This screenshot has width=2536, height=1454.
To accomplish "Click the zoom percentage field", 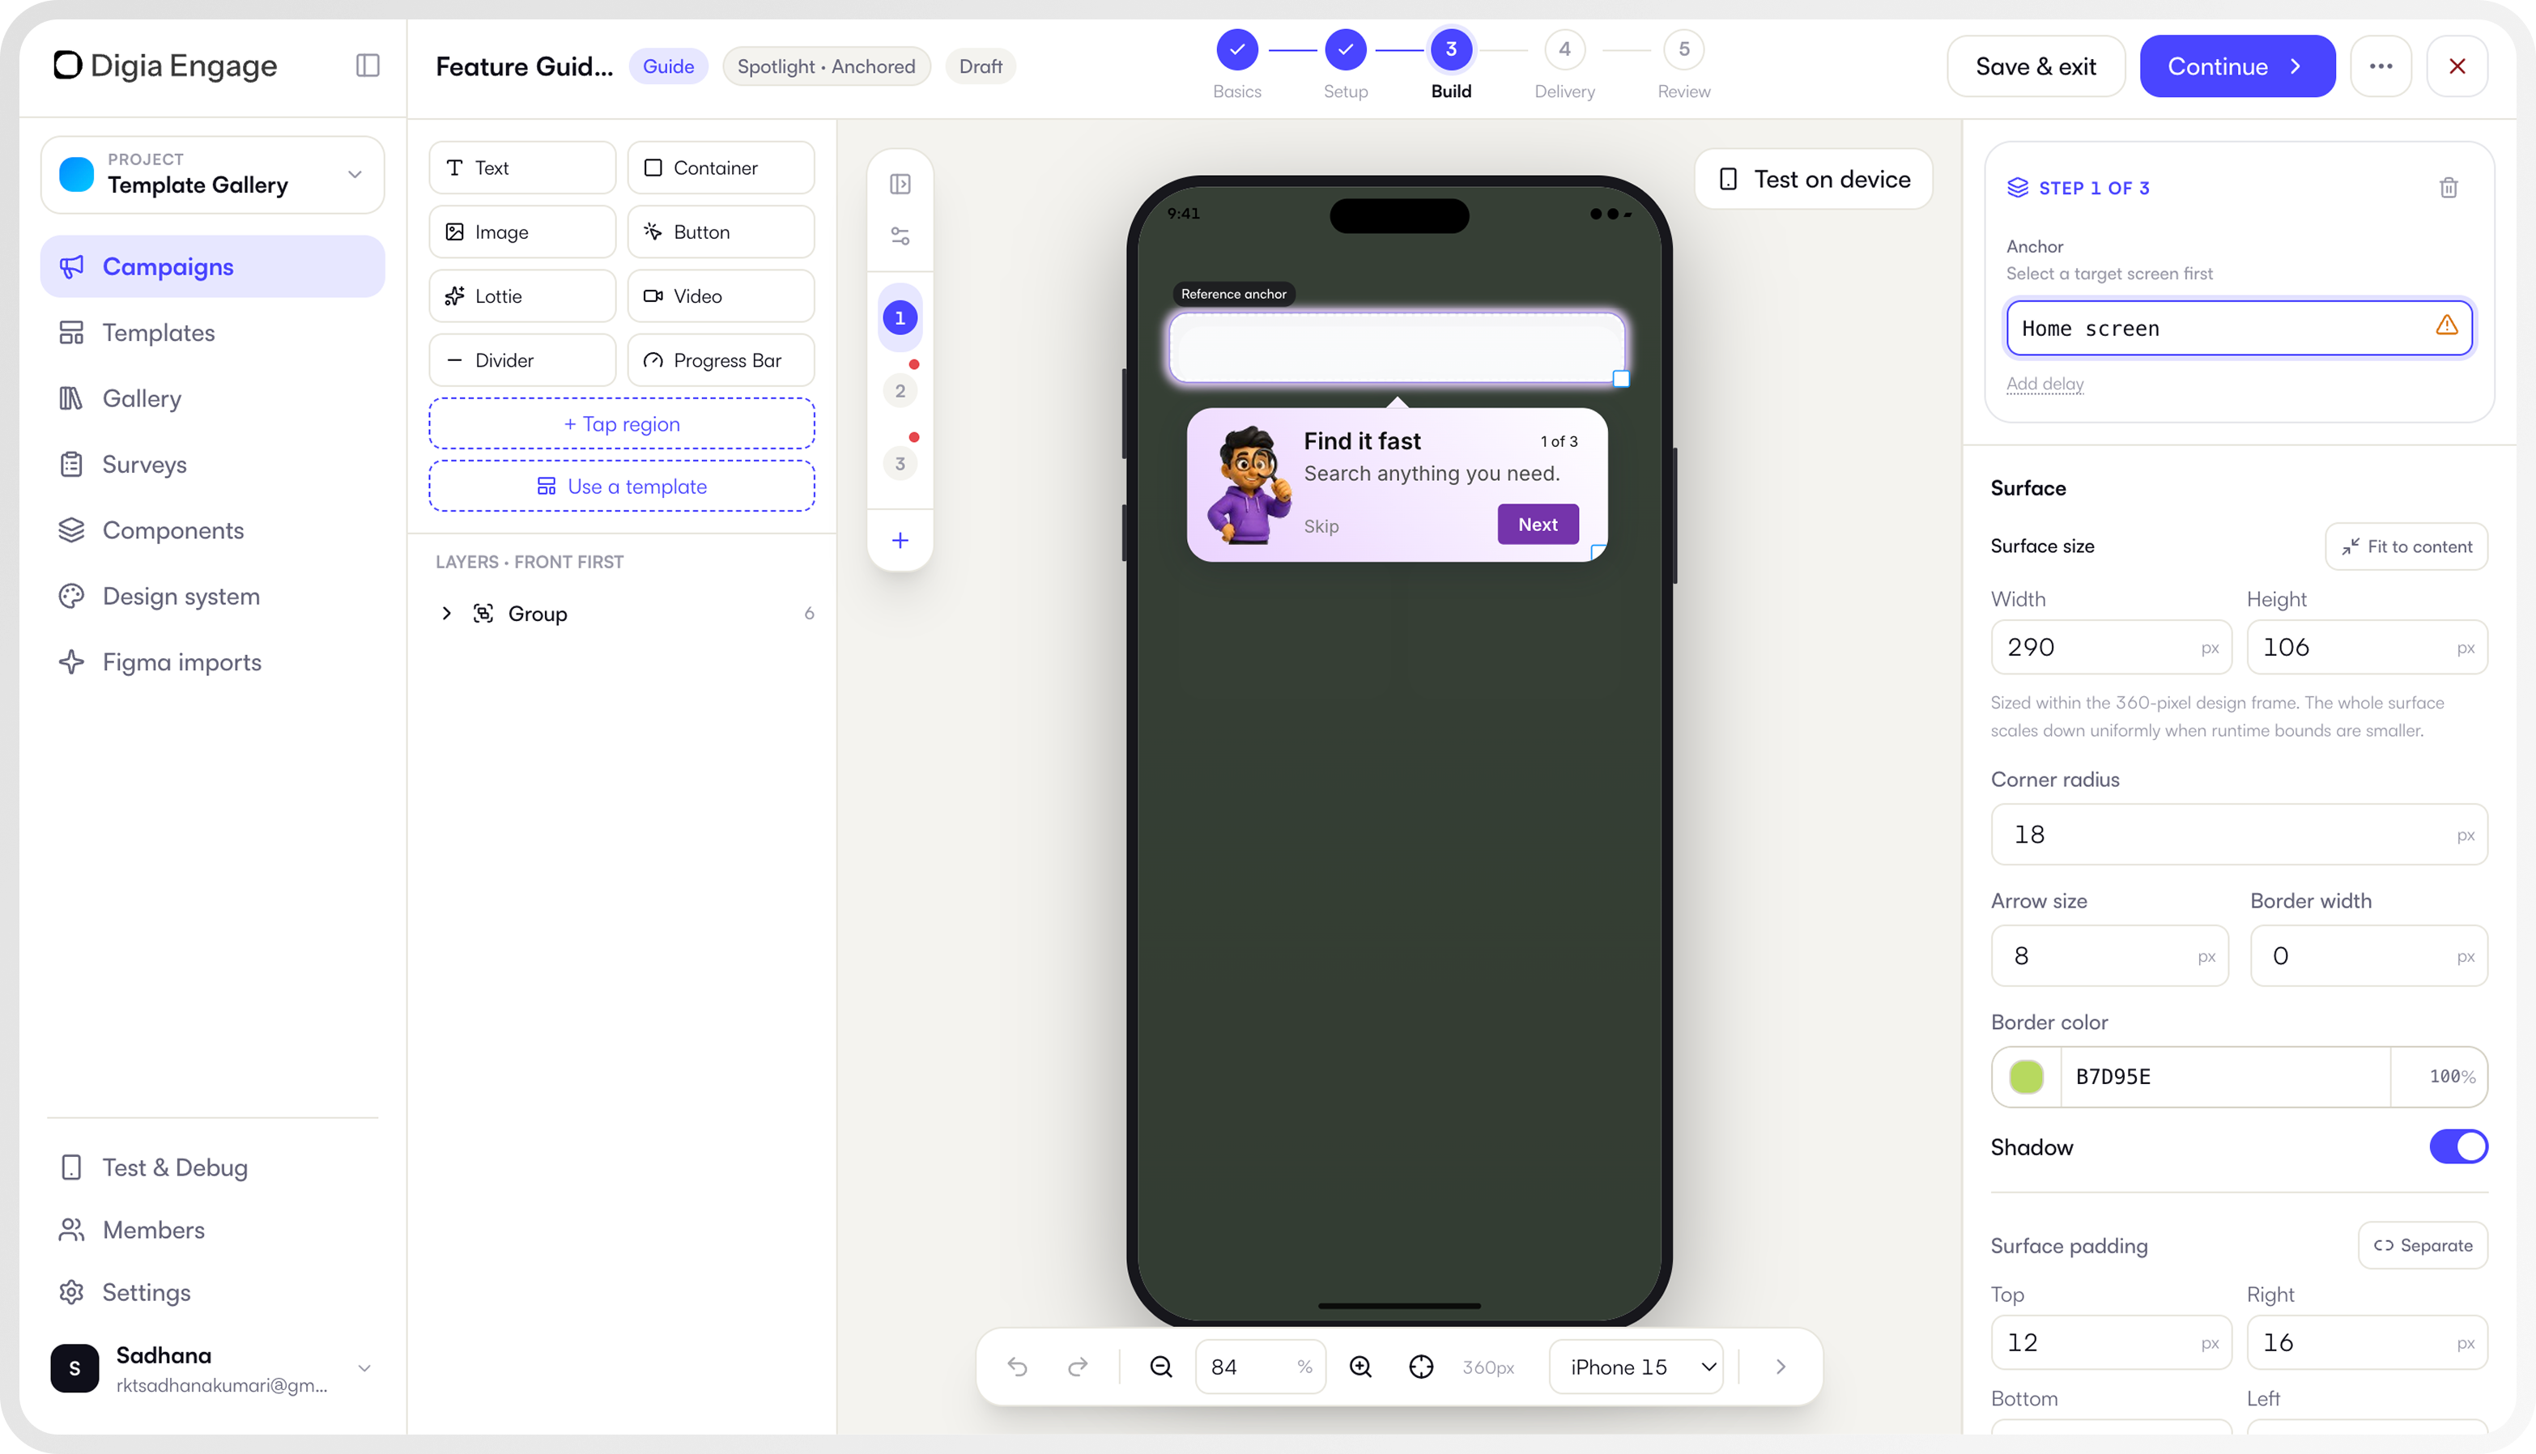I will tap(1261, 1366).
